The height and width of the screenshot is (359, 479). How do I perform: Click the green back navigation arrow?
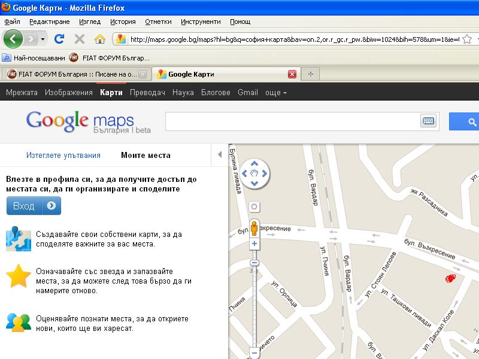pos(13,39)
